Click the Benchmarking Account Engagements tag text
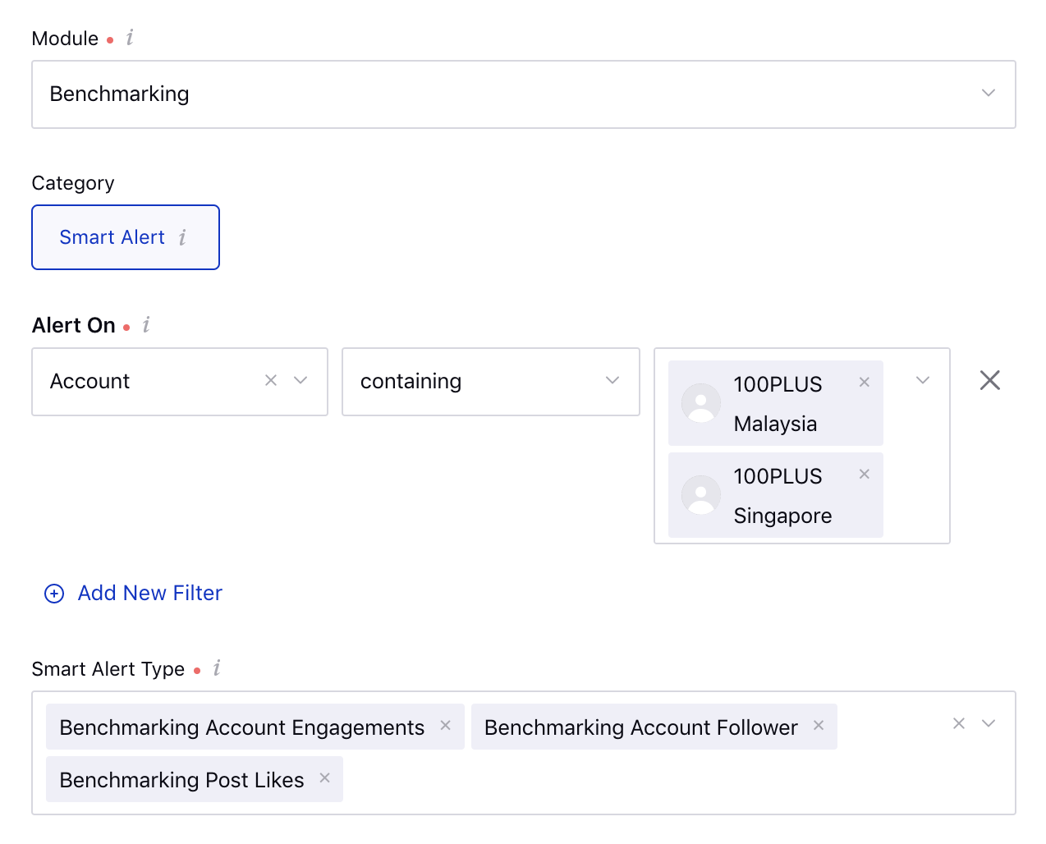This screenshot has width=1046, height=844. tap(242, 727)
